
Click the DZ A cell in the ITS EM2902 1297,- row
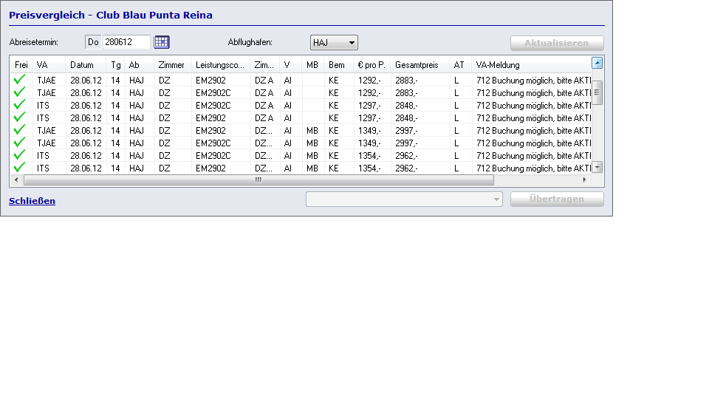264,118
